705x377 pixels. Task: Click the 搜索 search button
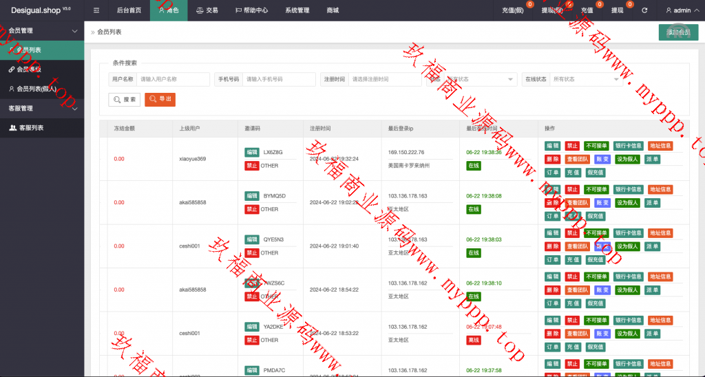tap(125, 100)
